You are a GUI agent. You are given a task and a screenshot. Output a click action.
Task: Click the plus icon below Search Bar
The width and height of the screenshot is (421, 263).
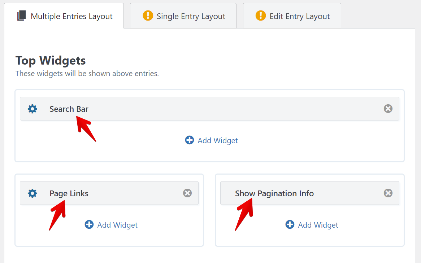pos(190,140)
